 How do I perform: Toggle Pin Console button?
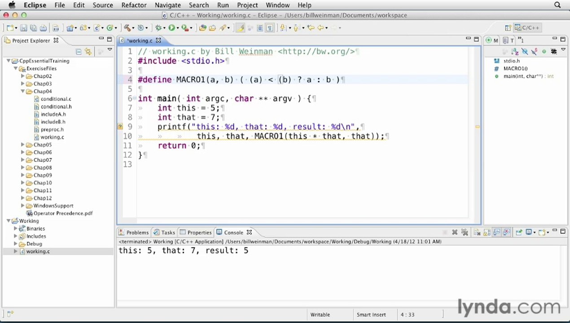519,232
